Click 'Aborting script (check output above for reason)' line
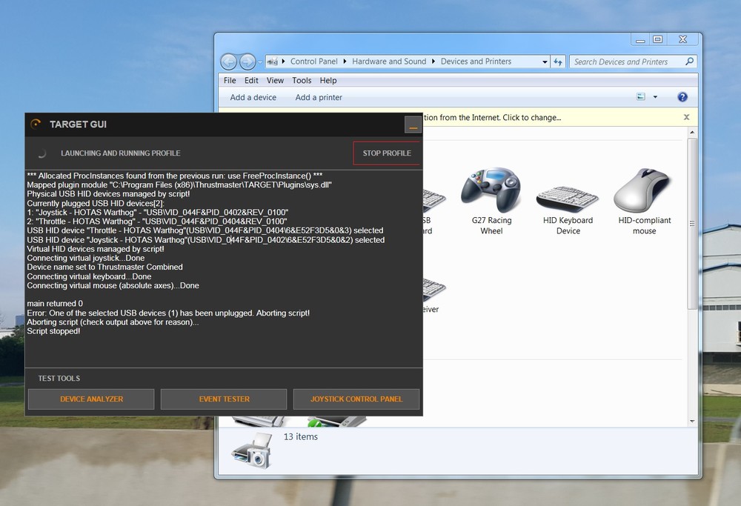The width and height of the screenshot is (741, 506). point(113,322)
